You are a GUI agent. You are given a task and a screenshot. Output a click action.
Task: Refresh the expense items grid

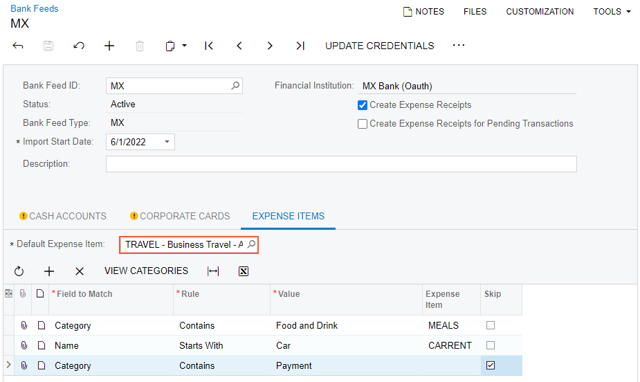19,271
